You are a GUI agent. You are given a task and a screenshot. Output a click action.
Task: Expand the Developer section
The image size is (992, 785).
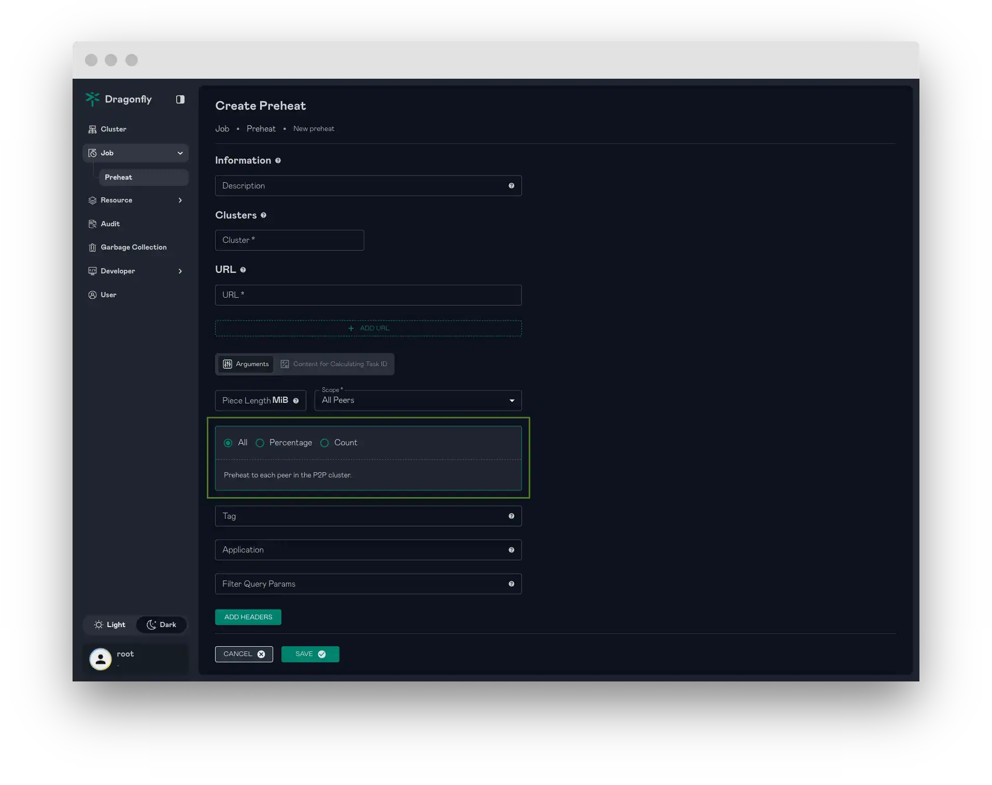click(x=180, y=271)
